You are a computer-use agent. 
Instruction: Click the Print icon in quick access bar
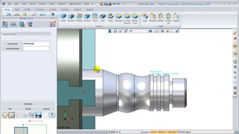tap(110, 4)
